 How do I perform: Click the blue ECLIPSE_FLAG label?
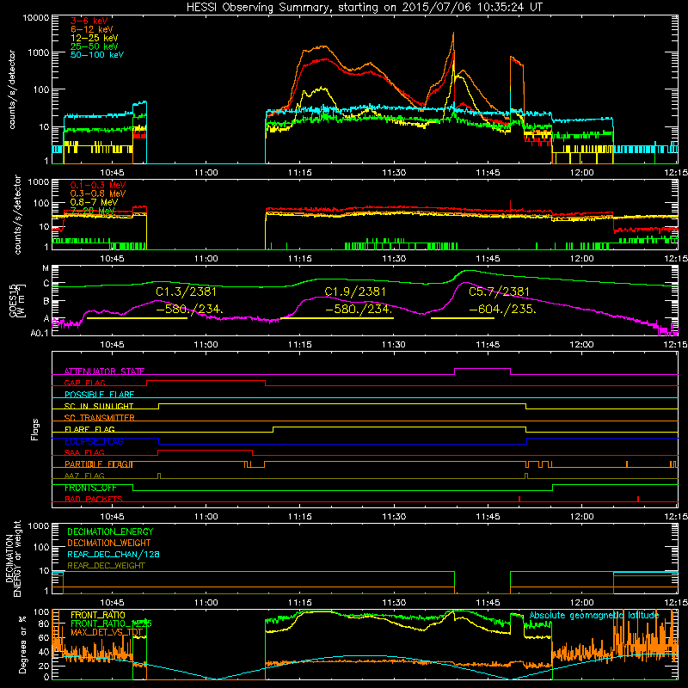point(94,441)
